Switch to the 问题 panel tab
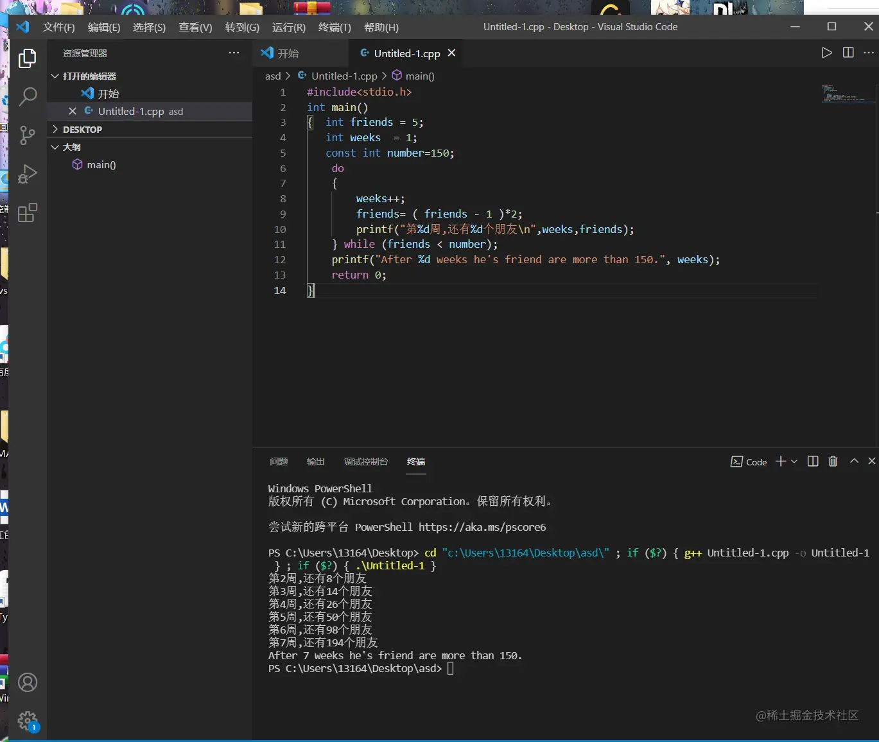The image size is (879, 742). pyautogui.click(x=279, y=462)
